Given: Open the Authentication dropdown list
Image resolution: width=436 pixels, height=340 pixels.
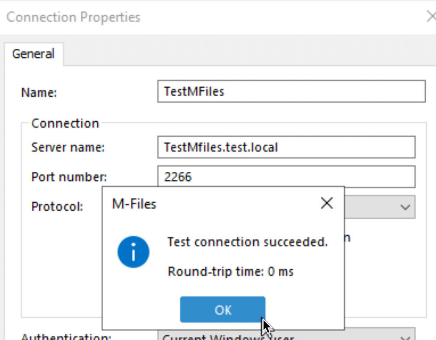Looking at the screenshot, I should (x=286, y=334).
